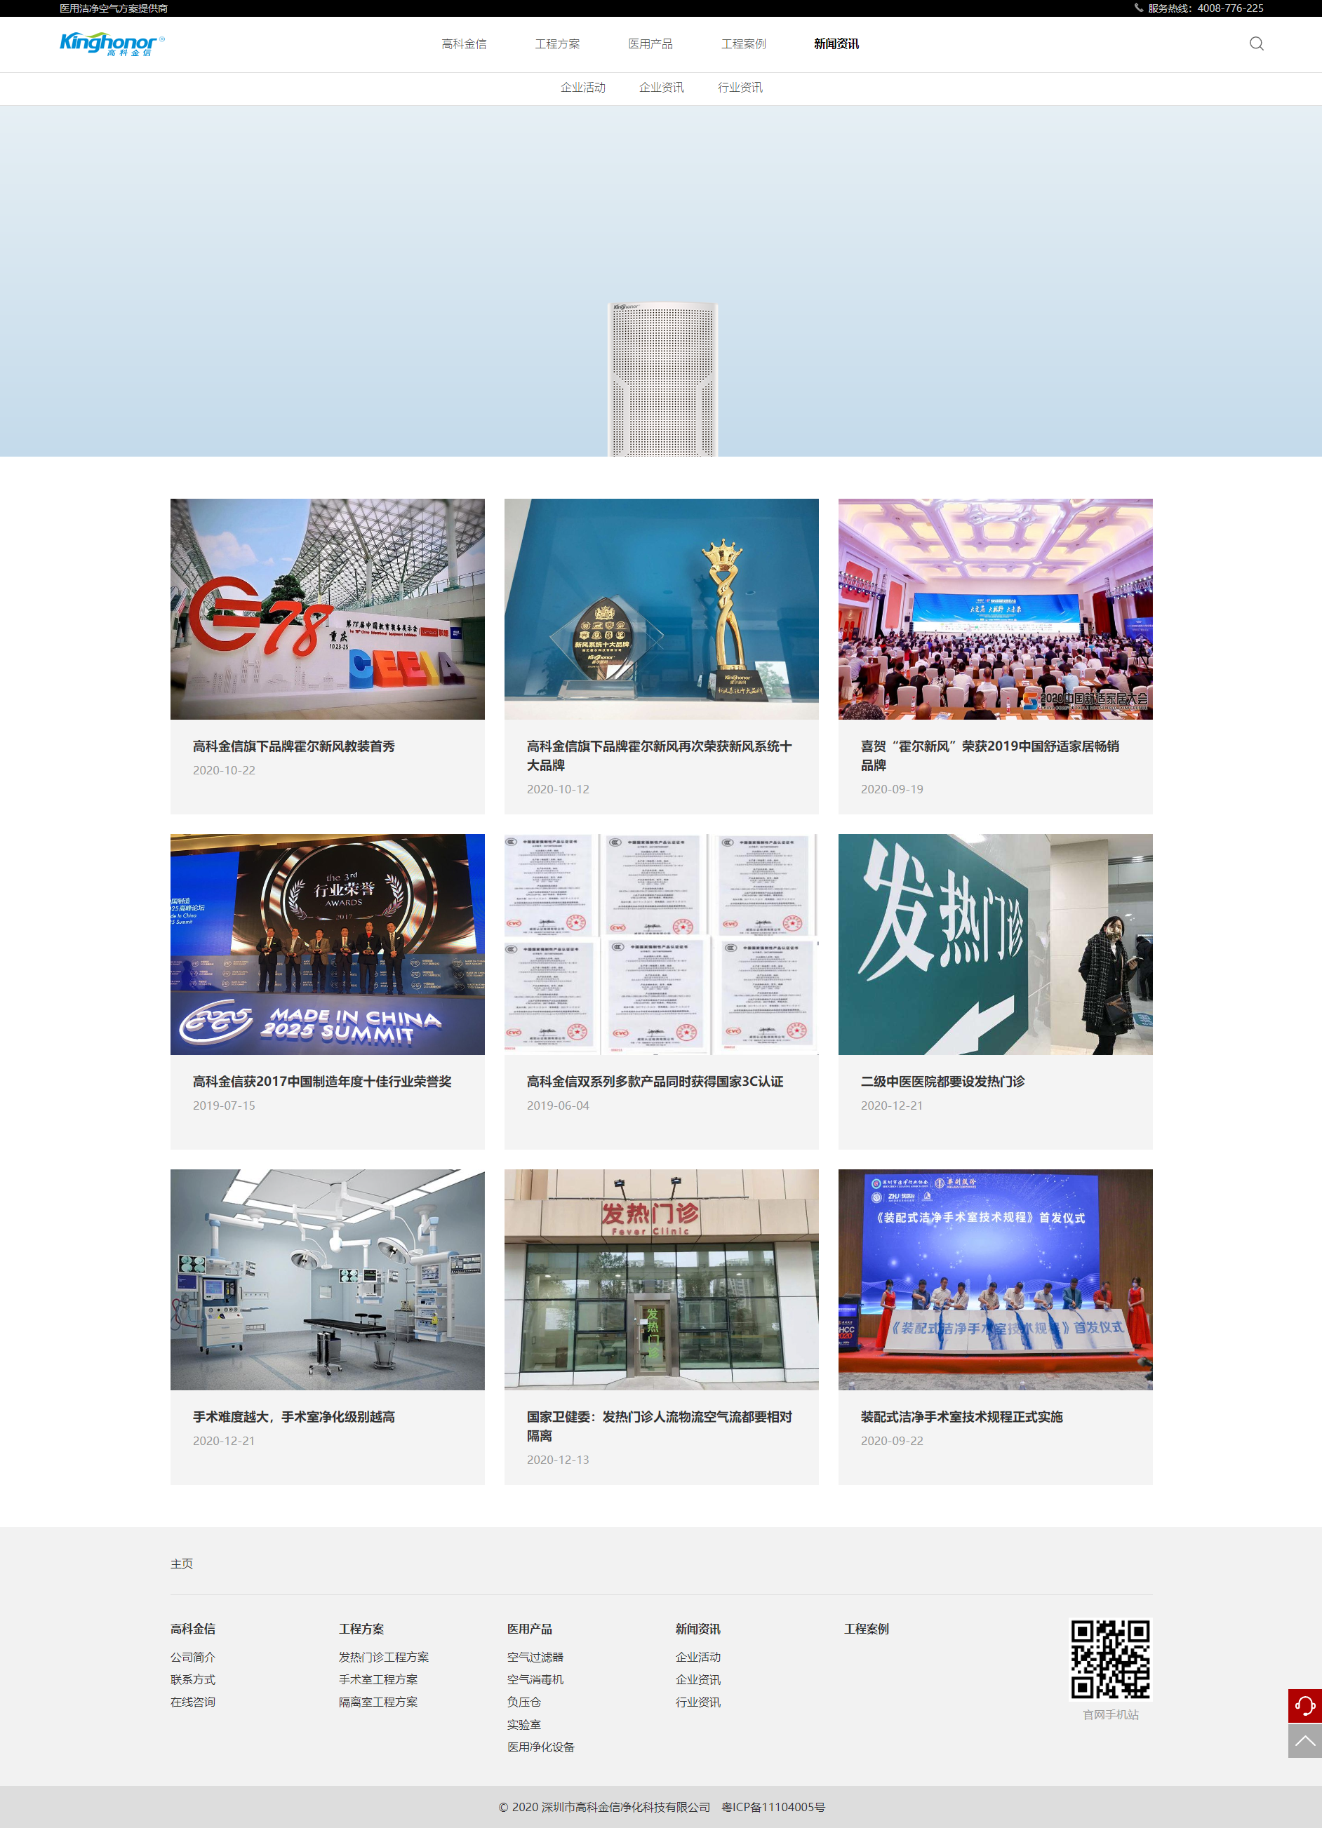
Task: Open the Made in China 2025 Summit thumbnail
Action: coord(327,944)
